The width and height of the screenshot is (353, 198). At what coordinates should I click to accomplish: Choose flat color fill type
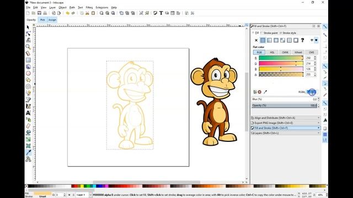click(263, 40)
